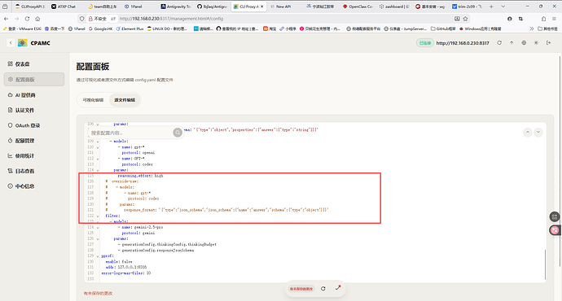Collapse the fold arrow at line 114
Screen dimensions: 562x301
click(x=98, y=170)
